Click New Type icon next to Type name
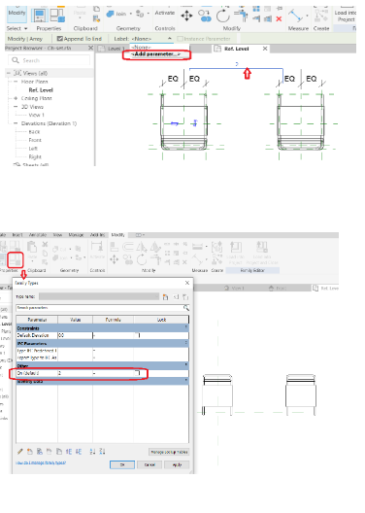 (x=166, y=296)
